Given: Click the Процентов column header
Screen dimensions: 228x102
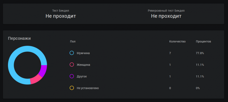Looking at the screenshot, I should pyautogui.click(x=203, y=42).
